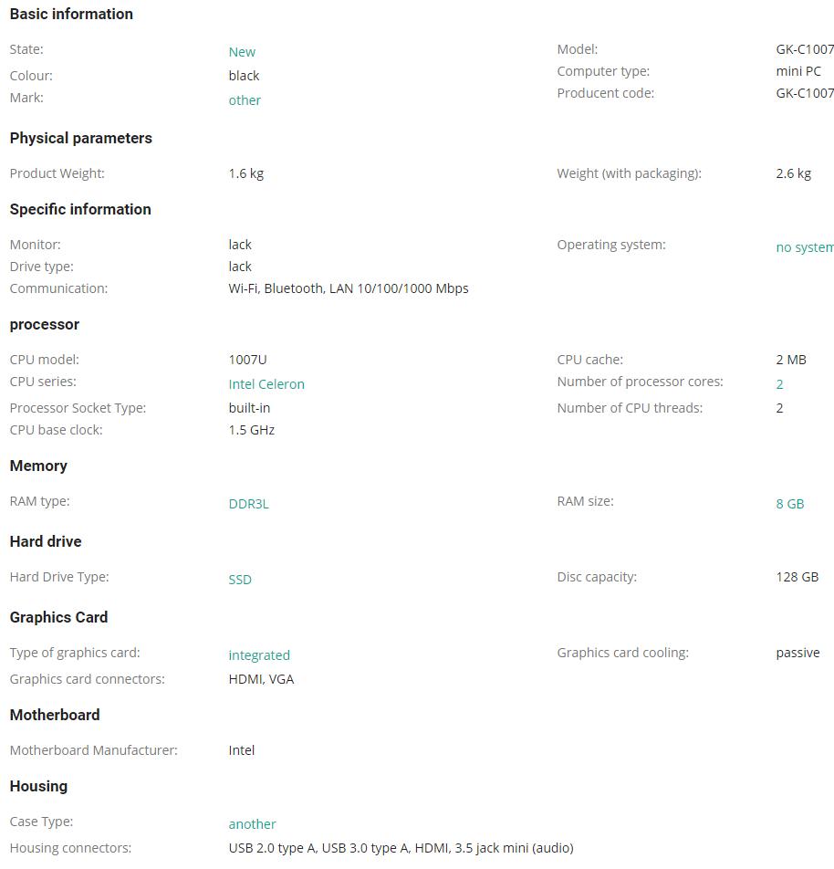Click the 'Graphics Card' section heading
Viewport: 834px width, 869px height.
pyautogui.click(x=58, y=617)
